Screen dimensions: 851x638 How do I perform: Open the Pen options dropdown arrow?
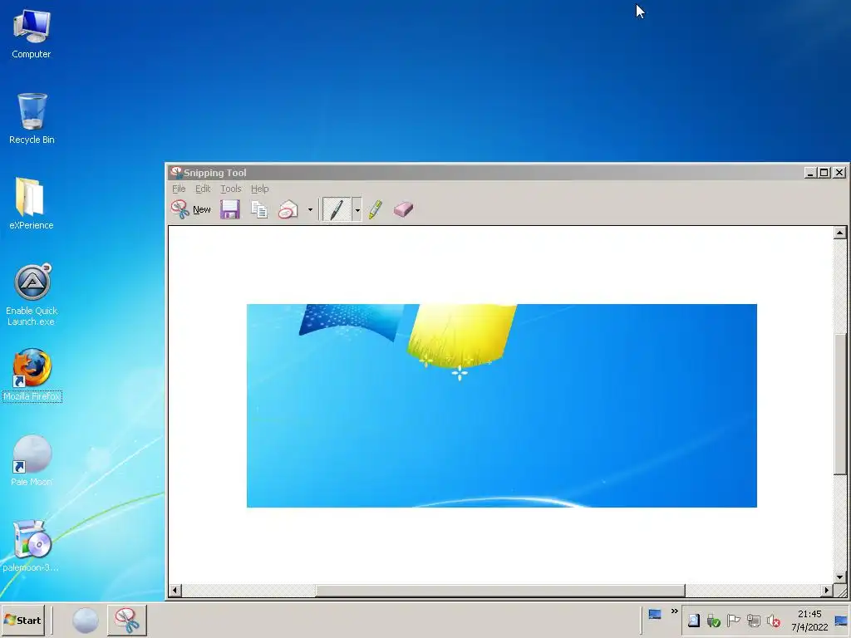click(357, 210)
